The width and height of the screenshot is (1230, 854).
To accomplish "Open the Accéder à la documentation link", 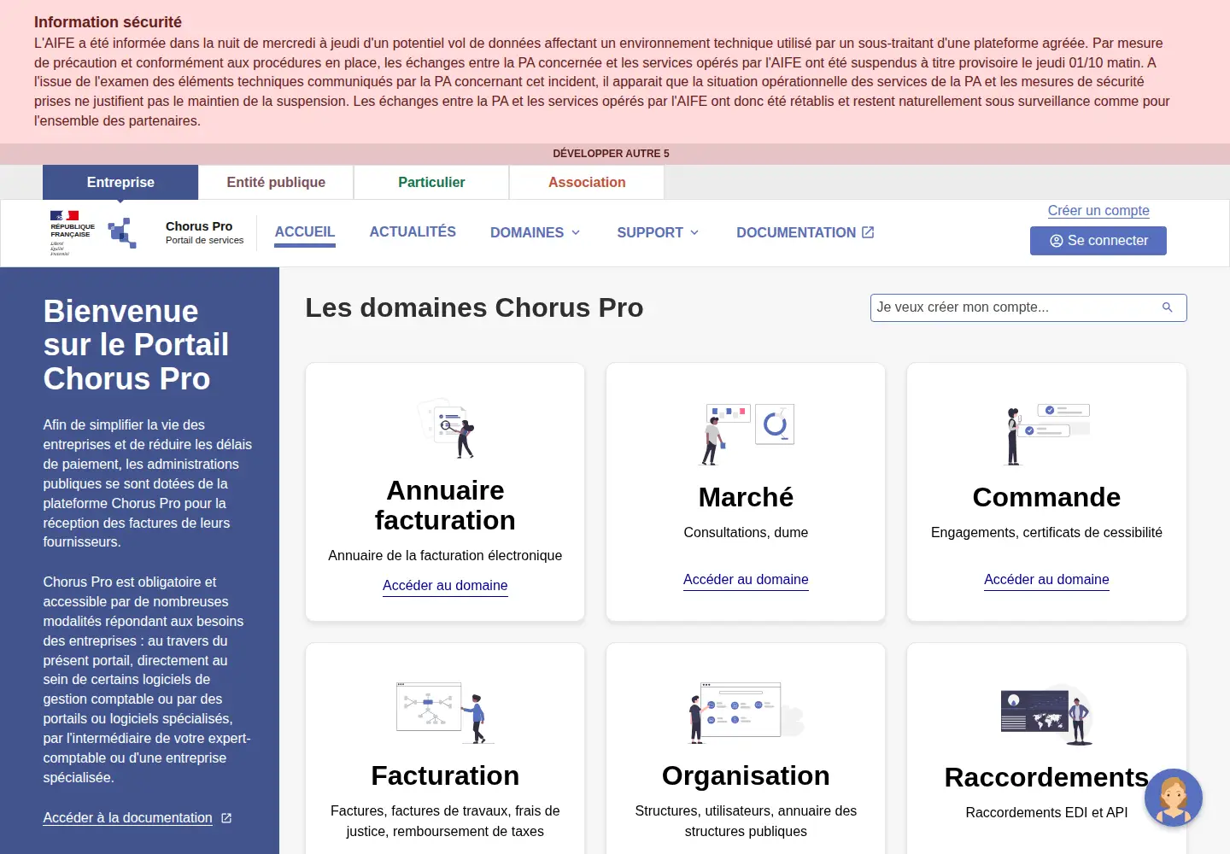I will click(x=127, y=818).
